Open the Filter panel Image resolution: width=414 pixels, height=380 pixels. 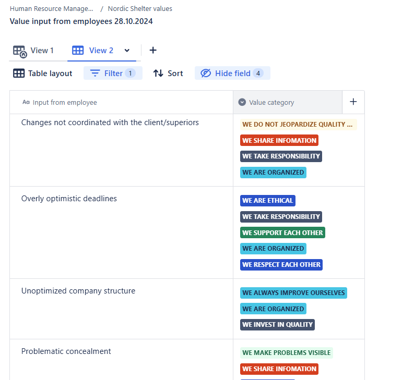coord(113,73)
